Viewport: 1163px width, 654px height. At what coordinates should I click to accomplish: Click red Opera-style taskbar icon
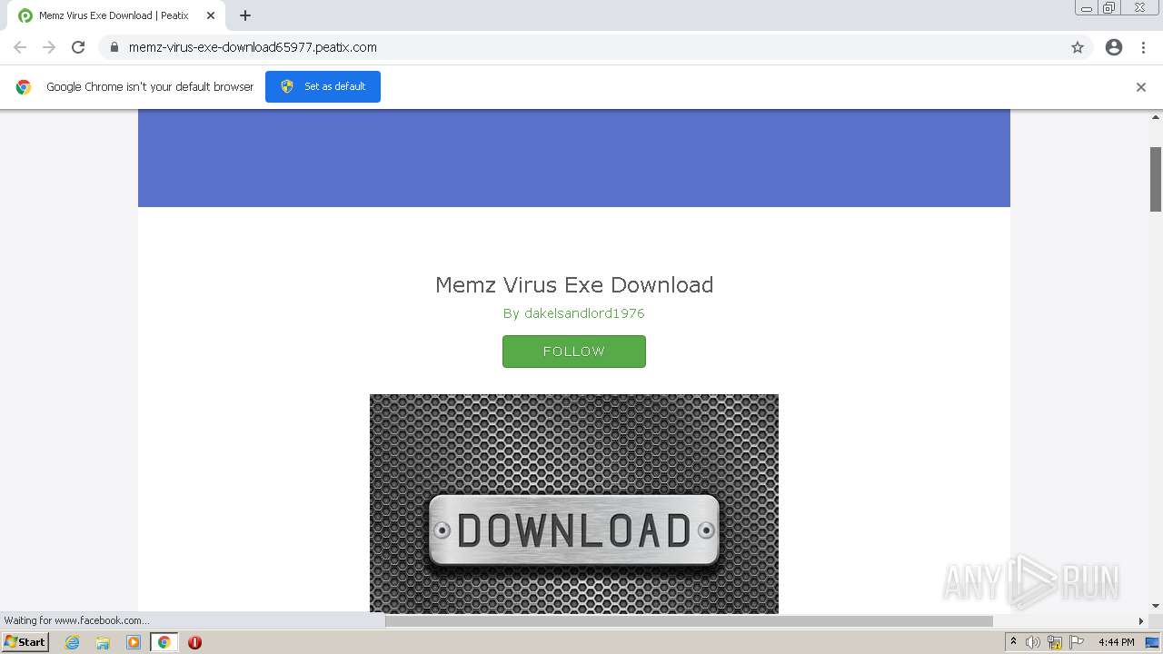[194, 642]
